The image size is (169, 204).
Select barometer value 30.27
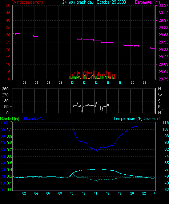pyautogui.click(x=164, y=5)
